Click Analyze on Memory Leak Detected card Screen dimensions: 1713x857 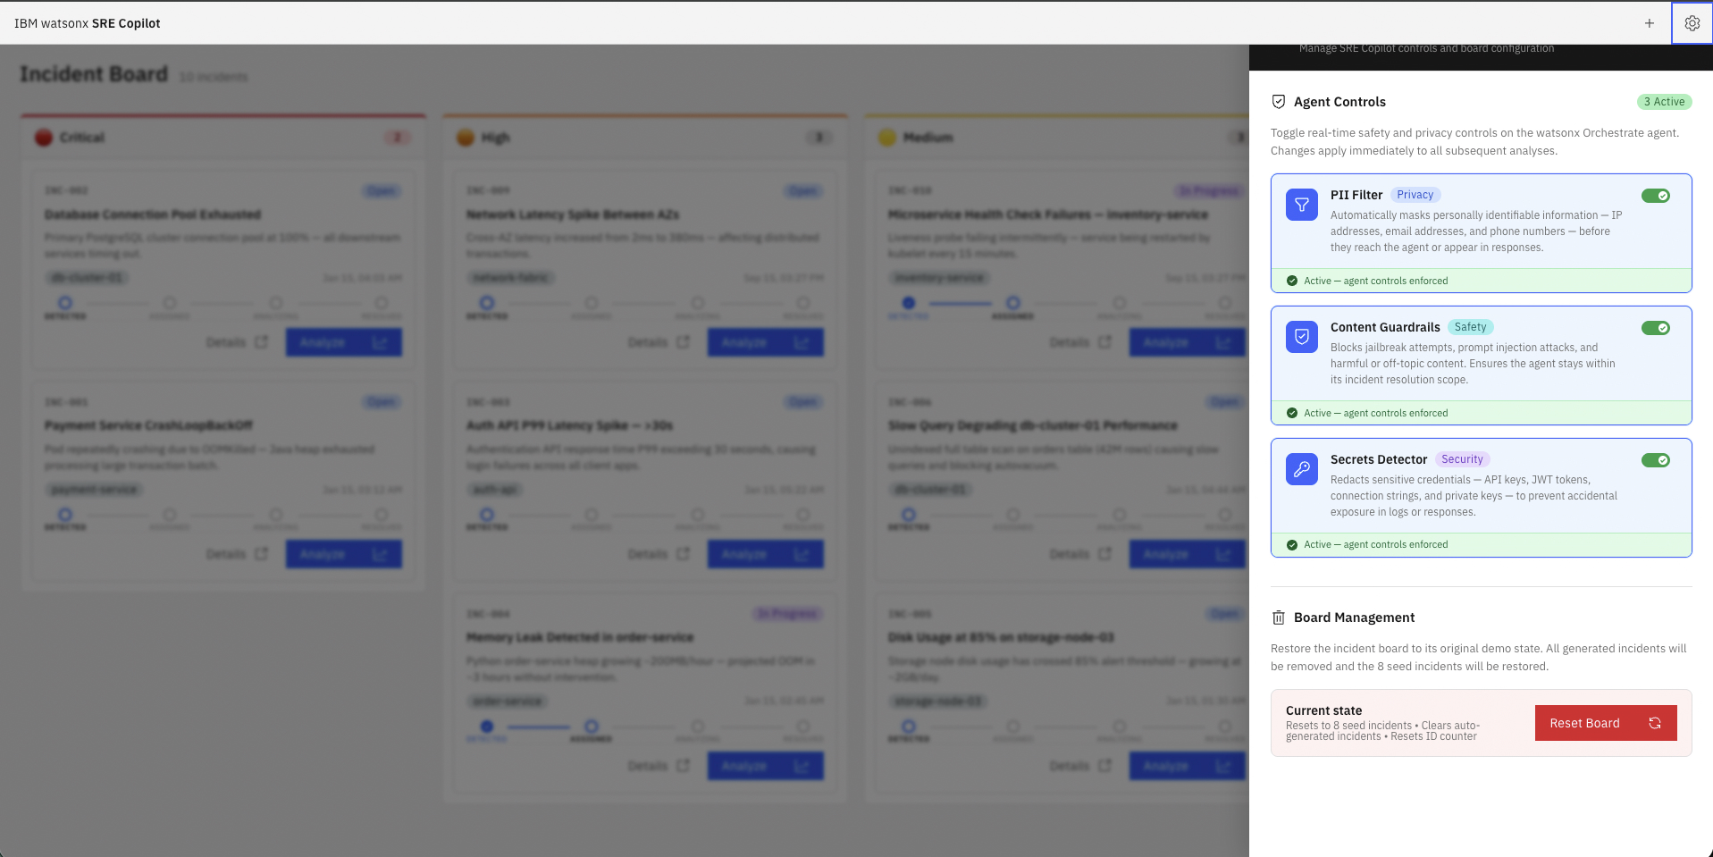(766, 766)
